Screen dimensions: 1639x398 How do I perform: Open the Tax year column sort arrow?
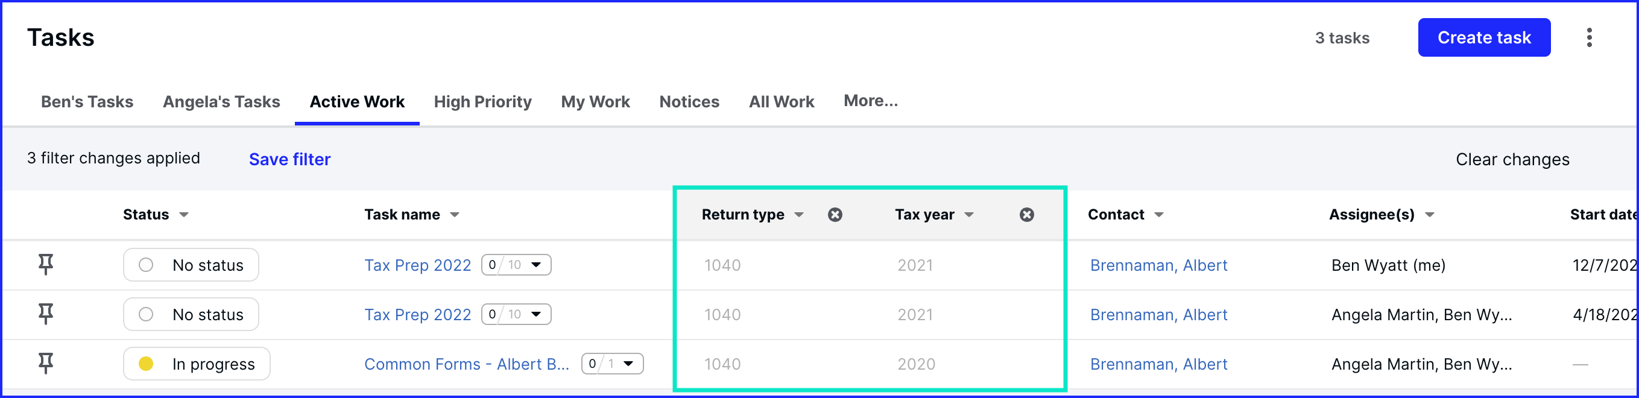tap(969, 215)
